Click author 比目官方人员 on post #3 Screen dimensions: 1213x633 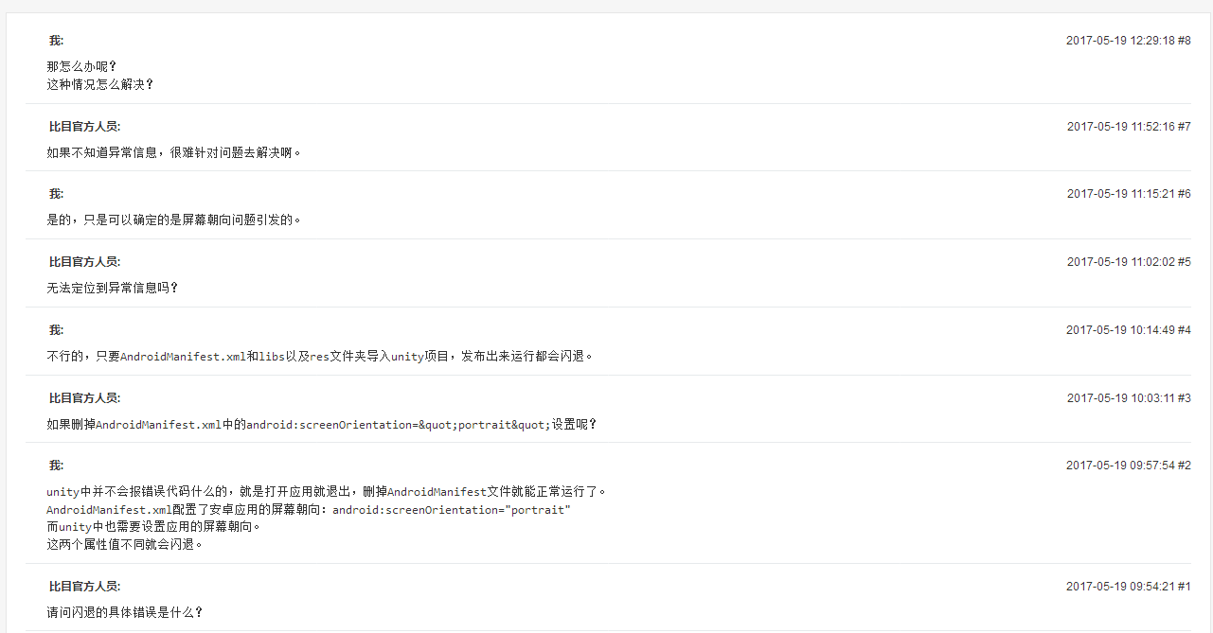tap(84, 398)
